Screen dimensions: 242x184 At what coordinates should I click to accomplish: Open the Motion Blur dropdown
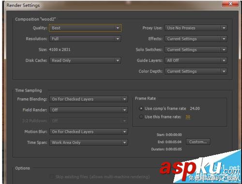click(89, 132)
